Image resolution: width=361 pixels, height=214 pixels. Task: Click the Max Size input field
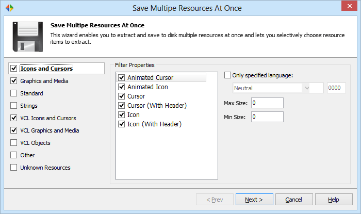pyautogui.click(x=267, y=103)
